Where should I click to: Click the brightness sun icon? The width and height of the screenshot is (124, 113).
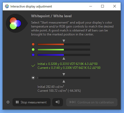(33, 78)
